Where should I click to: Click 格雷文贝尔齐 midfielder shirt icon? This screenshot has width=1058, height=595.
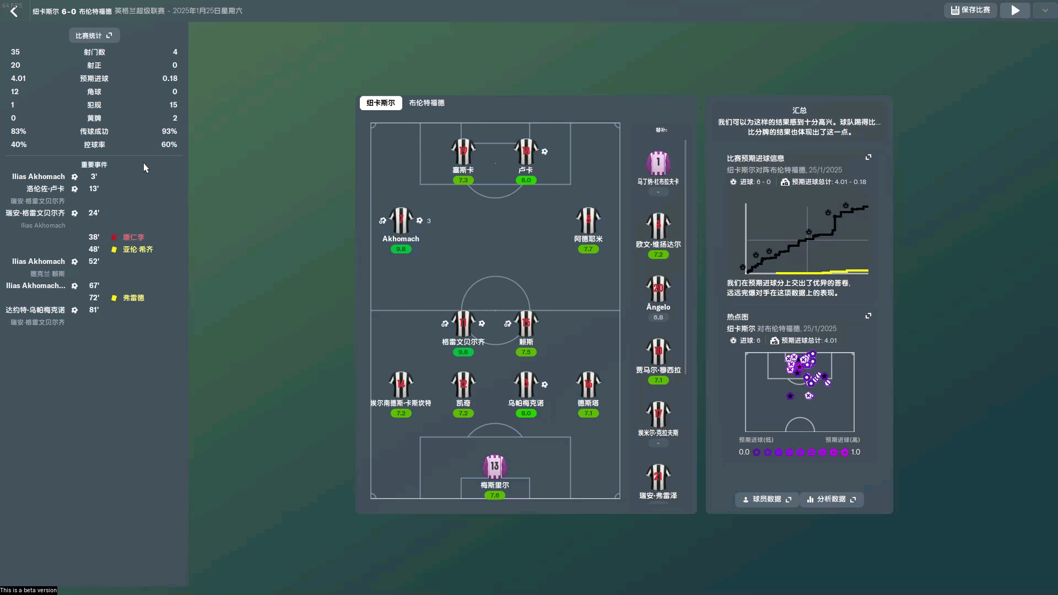click(463, 323)
